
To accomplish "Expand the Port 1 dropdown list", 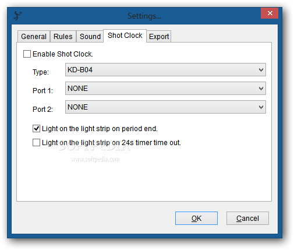I will (x=165, y=89).
